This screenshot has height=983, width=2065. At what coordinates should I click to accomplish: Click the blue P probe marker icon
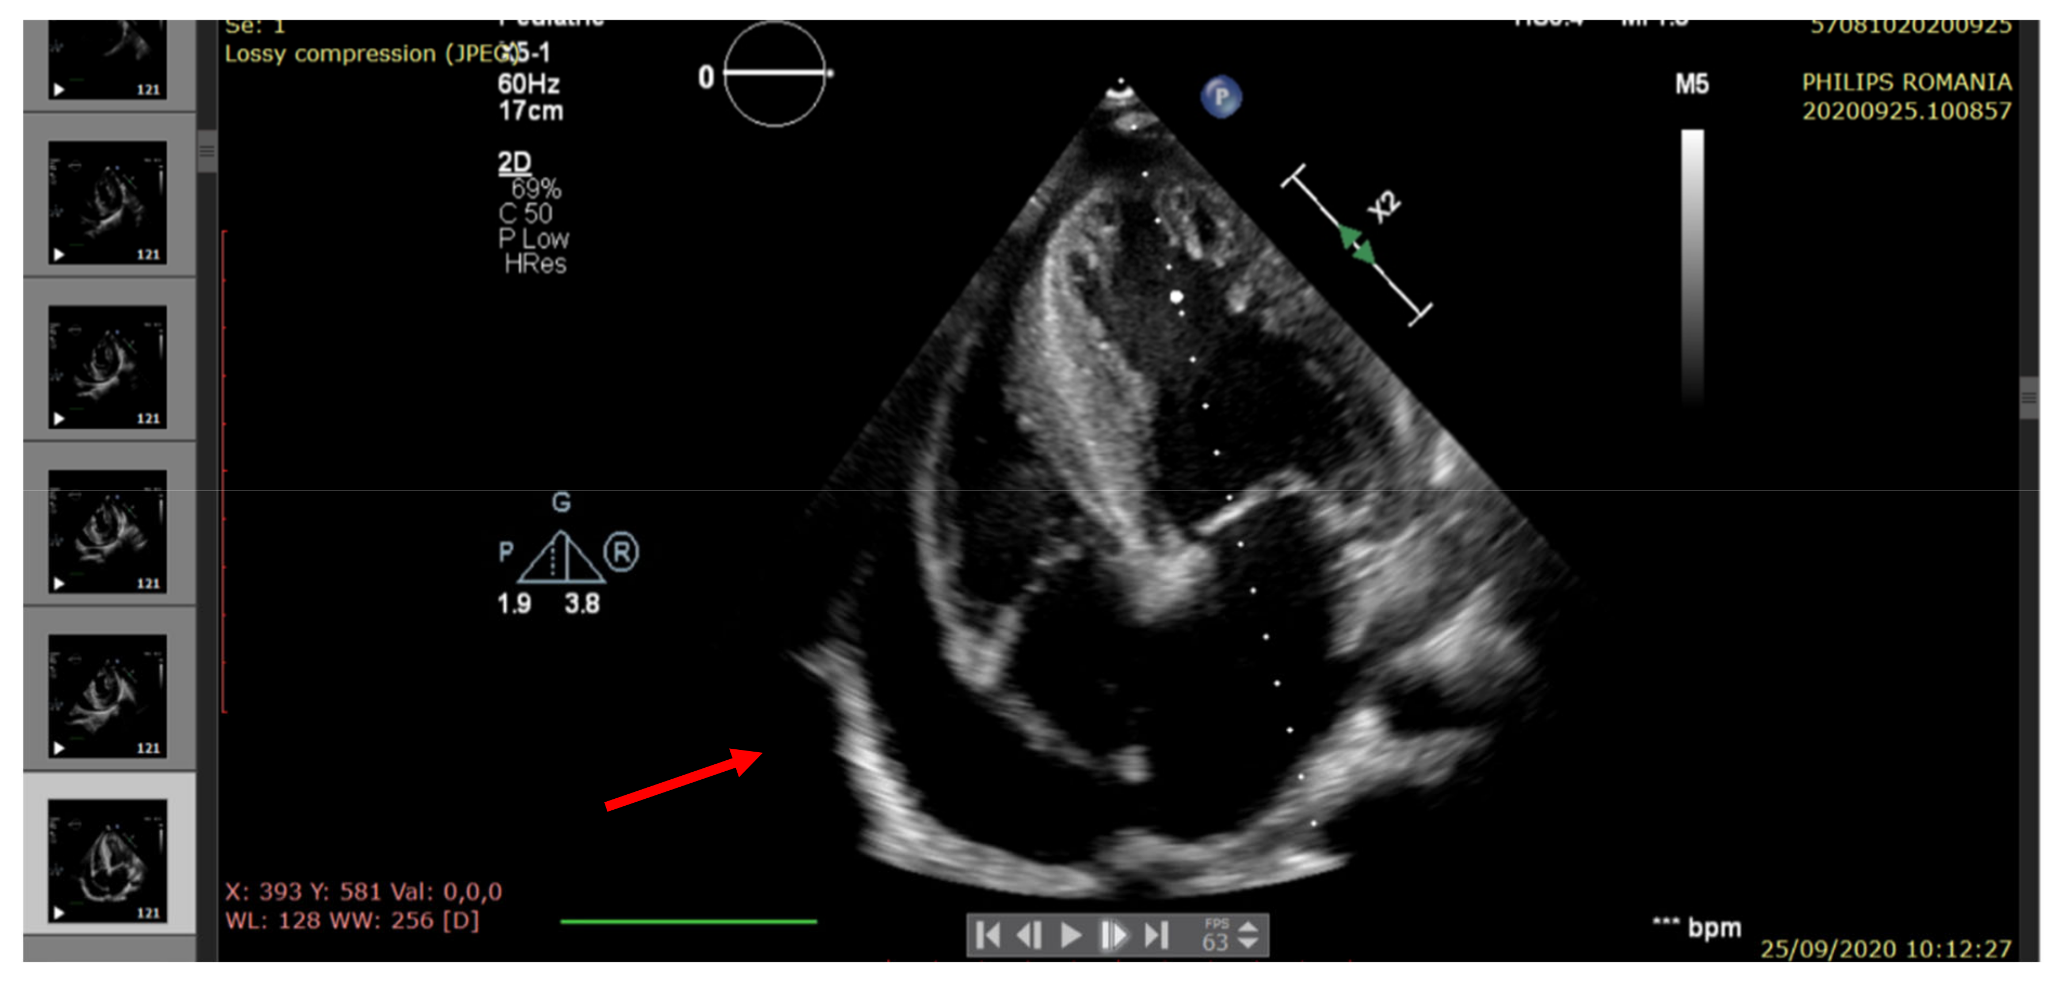[1221, 97]
